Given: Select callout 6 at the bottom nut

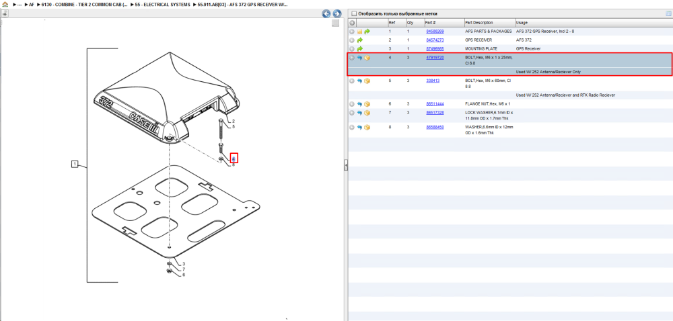Looking at the screenshot, I should point(184,275).
